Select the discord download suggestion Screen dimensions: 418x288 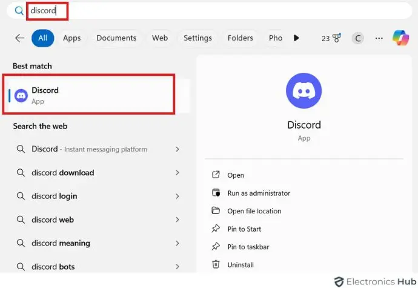click(62, 173)
